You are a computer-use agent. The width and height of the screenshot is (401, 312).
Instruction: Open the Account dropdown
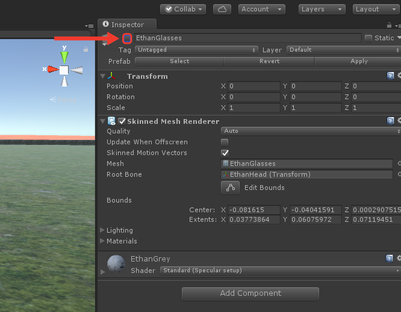pos(262,10)
